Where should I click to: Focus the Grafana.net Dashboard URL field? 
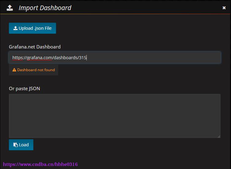[x=115, y=58]
